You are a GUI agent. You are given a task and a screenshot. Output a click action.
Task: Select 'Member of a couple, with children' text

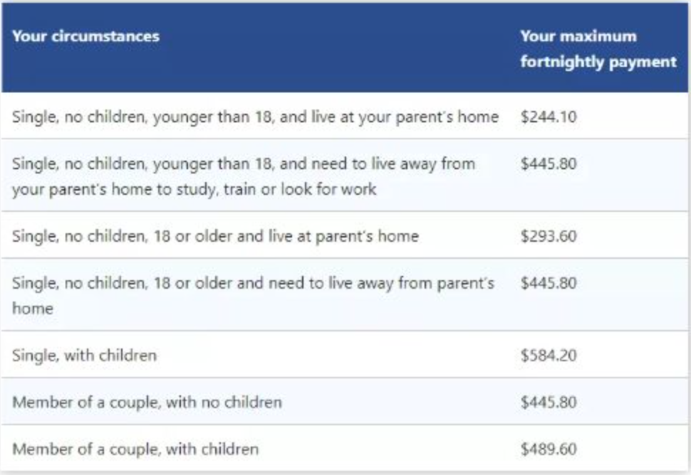[135, 449]
